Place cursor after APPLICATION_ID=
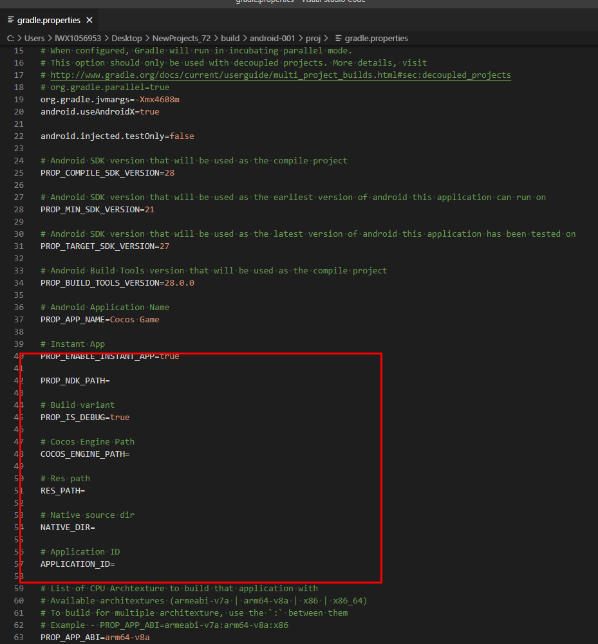The height and width of the screenshot is (644, 598). (117, 564)
